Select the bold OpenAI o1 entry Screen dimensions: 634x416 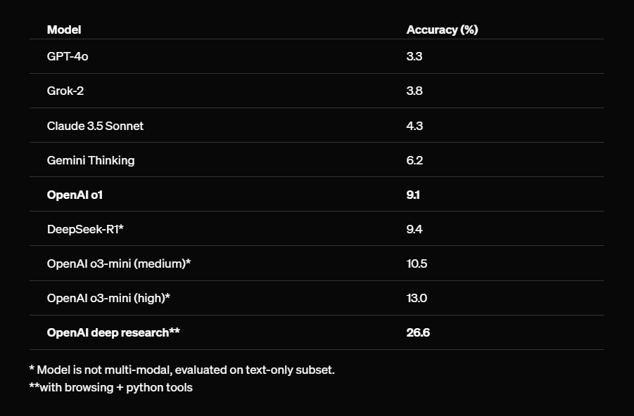[x=75, y=195]
